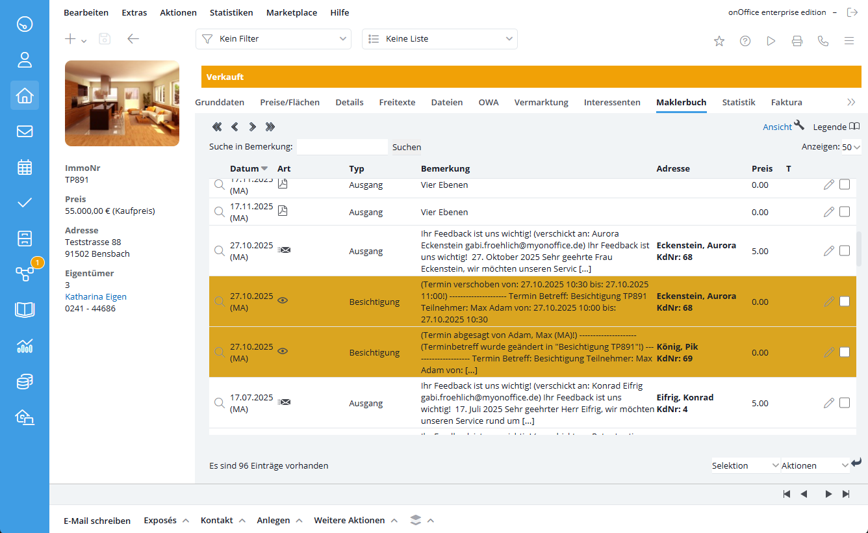This screenshot has height=533, width=868.
Task: Click the Suche in Bemerkung text field
Action: pos(342,147)
